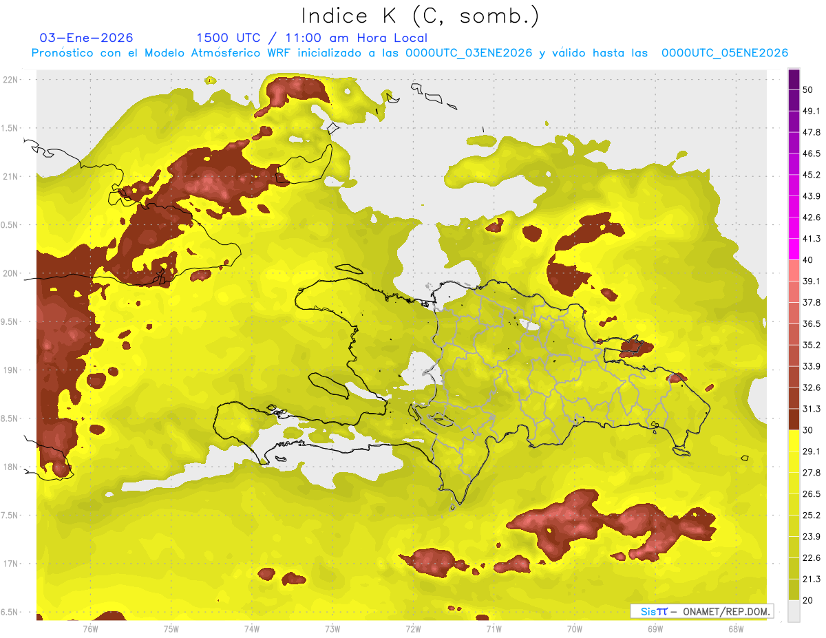Click the colorbar value "41.3"
Screen dimensions: 826x638
click(812, 239)
